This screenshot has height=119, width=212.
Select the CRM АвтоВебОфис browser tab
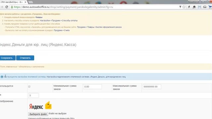(13, 2)
